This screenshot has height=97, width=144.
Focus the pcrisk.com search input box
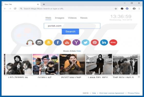point(72,26)
